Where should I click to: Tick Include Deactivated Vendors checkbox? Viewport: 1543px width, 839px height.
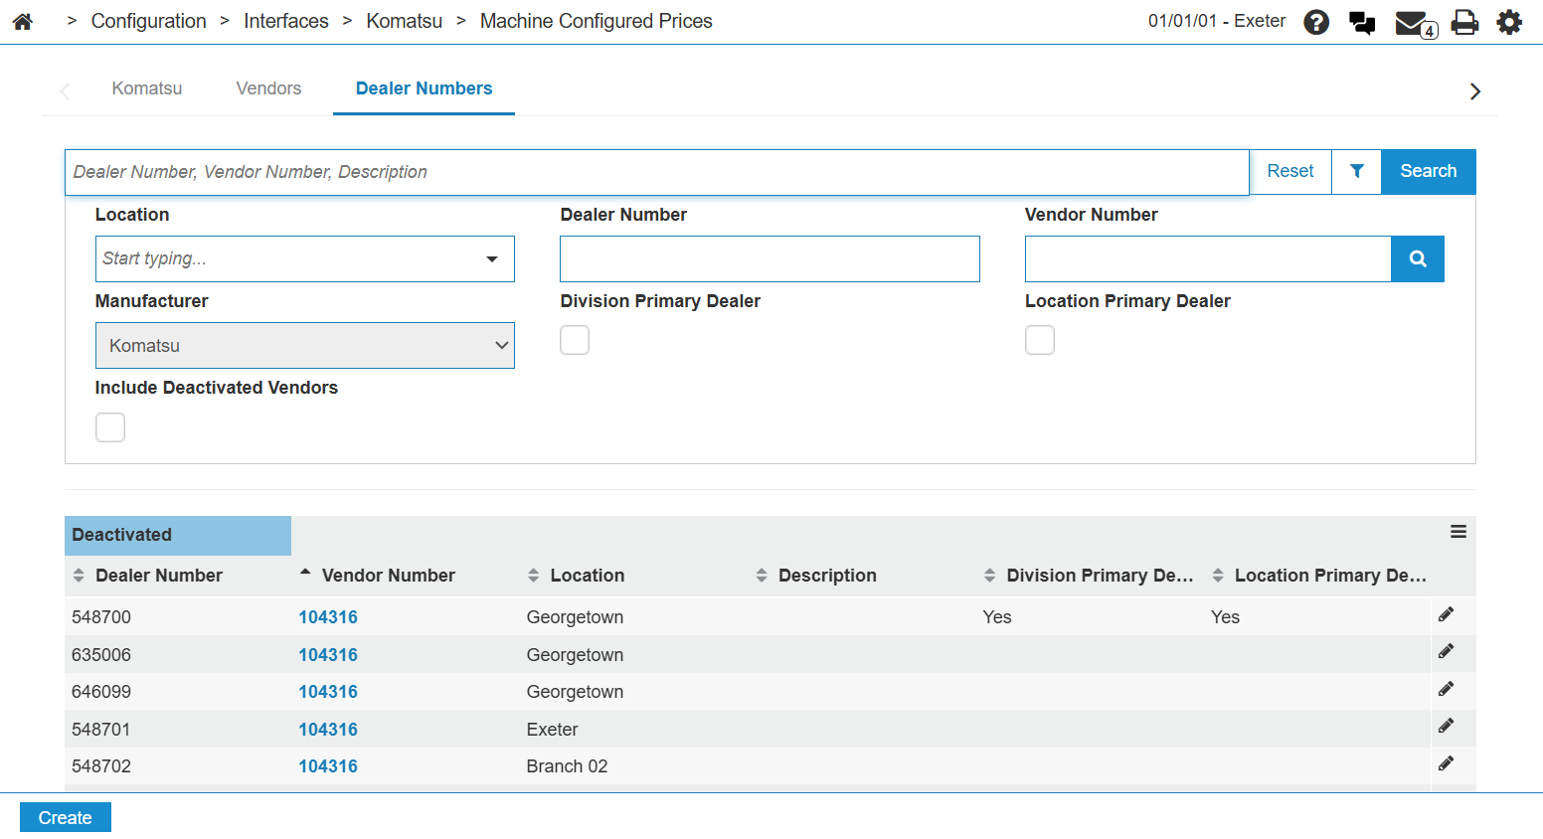point(110,427)
